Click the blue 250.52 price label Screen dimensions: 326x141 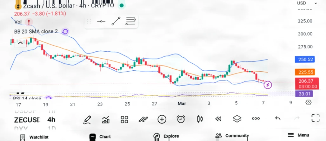[x=305, y=59]
